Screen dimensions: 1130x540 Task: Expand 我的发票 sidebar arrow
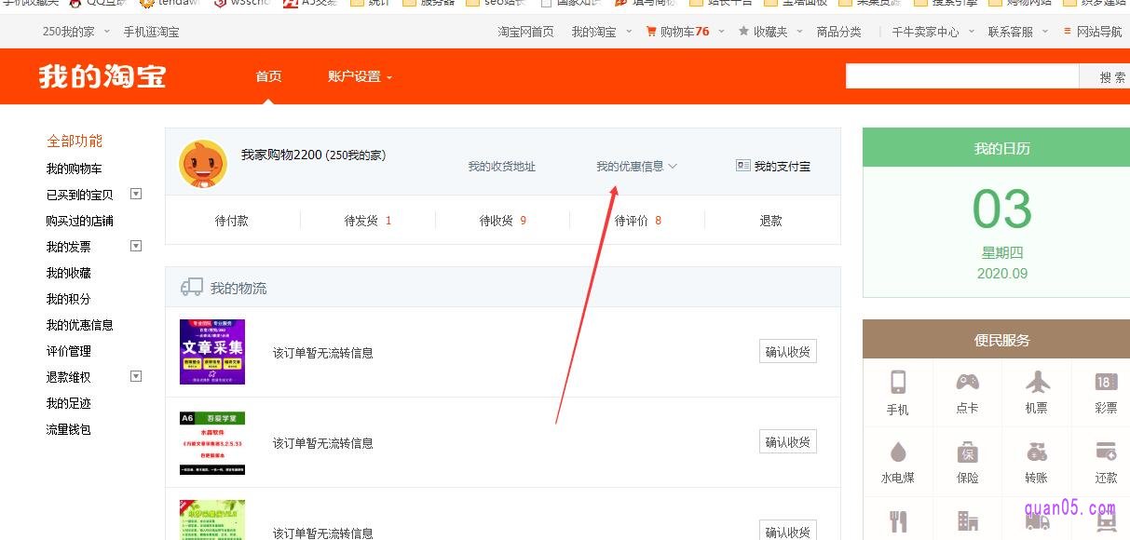[x=136, y=246]
